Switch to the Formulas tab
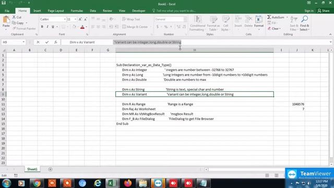334x188 pixels. click(x=77, y=10)
